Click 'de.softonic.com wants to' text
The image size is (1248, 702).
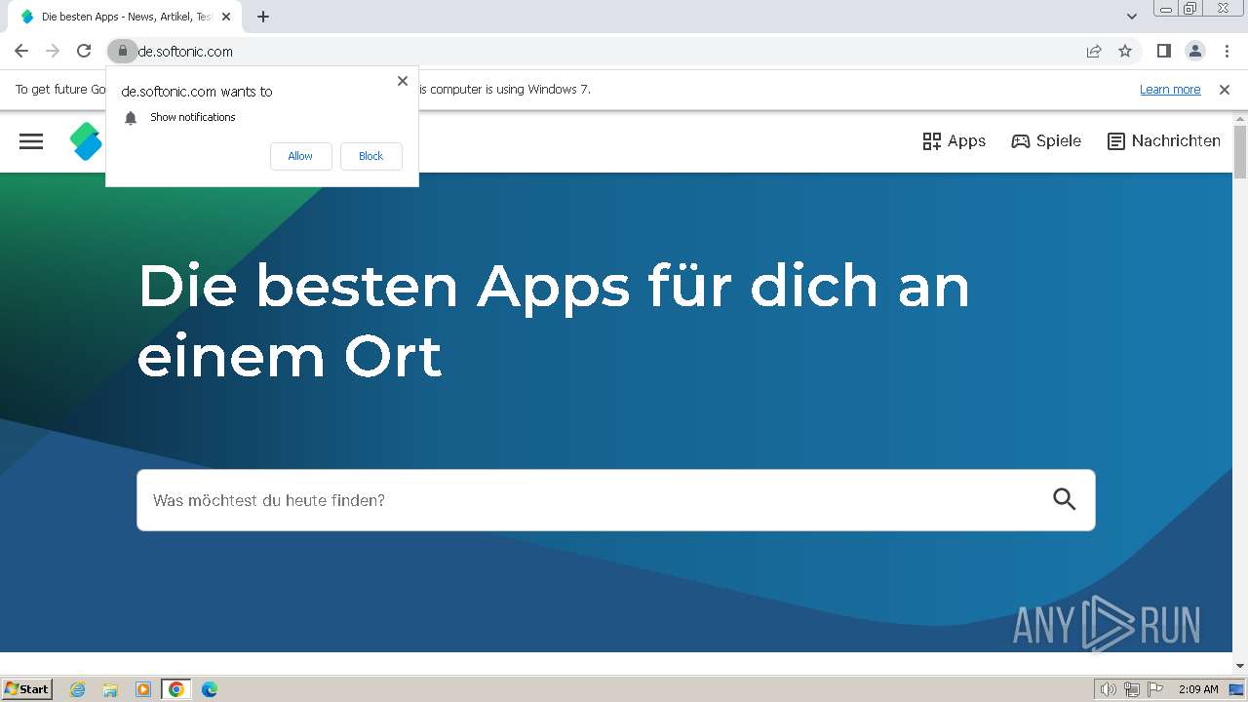pos(197,92)
